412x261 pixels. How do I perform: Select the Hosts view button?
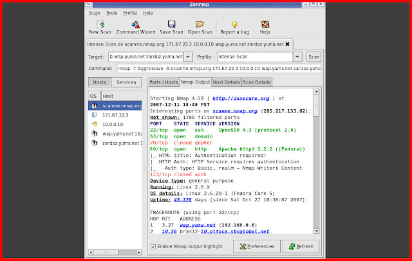[99, 82]
